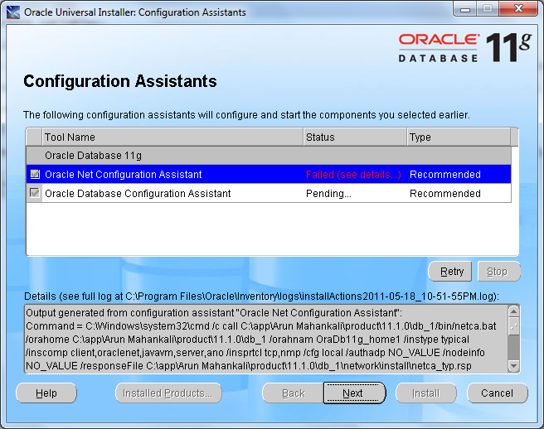Screen dimensions: 544x429
Task: Minimize the installer window
Action: (465, 8)
